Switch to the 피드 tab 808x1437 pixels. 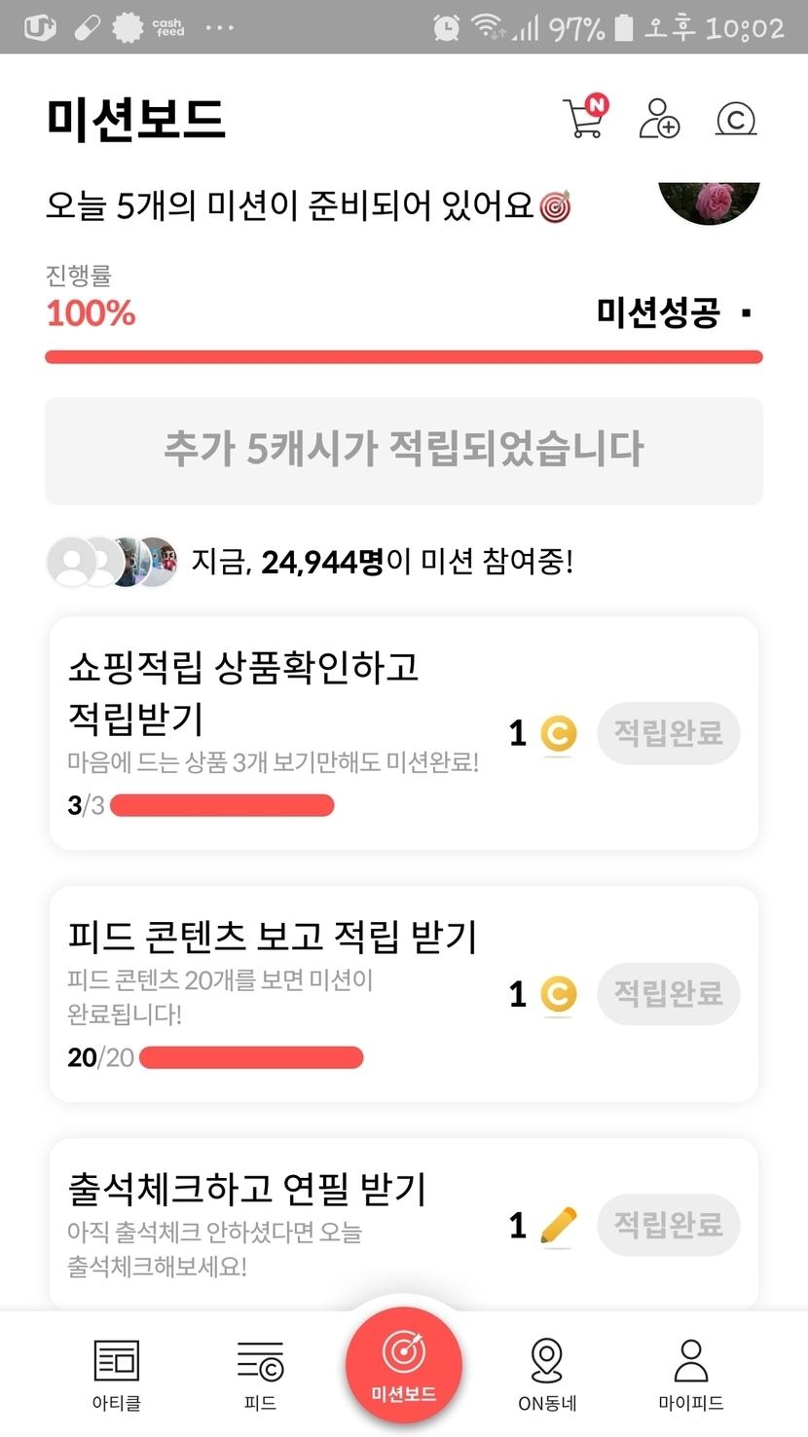point(260,1373)
